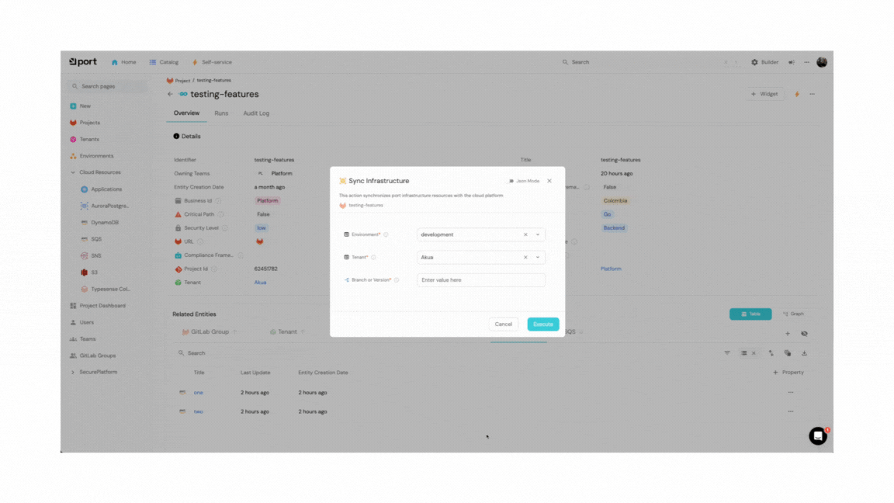The image size is (894, 503).
Task: Open the table filter icon
Action: coord(727,353)
